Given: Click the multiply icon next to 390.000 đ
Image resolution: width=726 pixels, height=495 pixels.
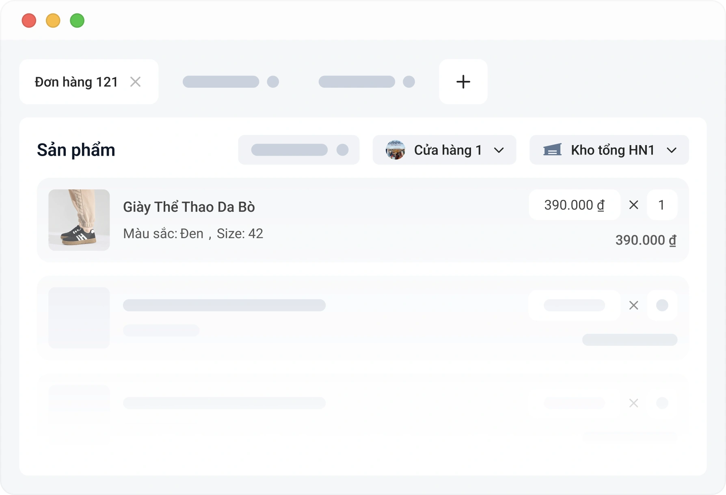Looking at the screenshot, I should pos(633,205).
